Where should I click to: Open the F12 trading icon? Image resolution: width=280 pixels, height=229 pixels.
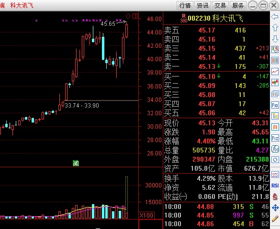tap(275, 138)
